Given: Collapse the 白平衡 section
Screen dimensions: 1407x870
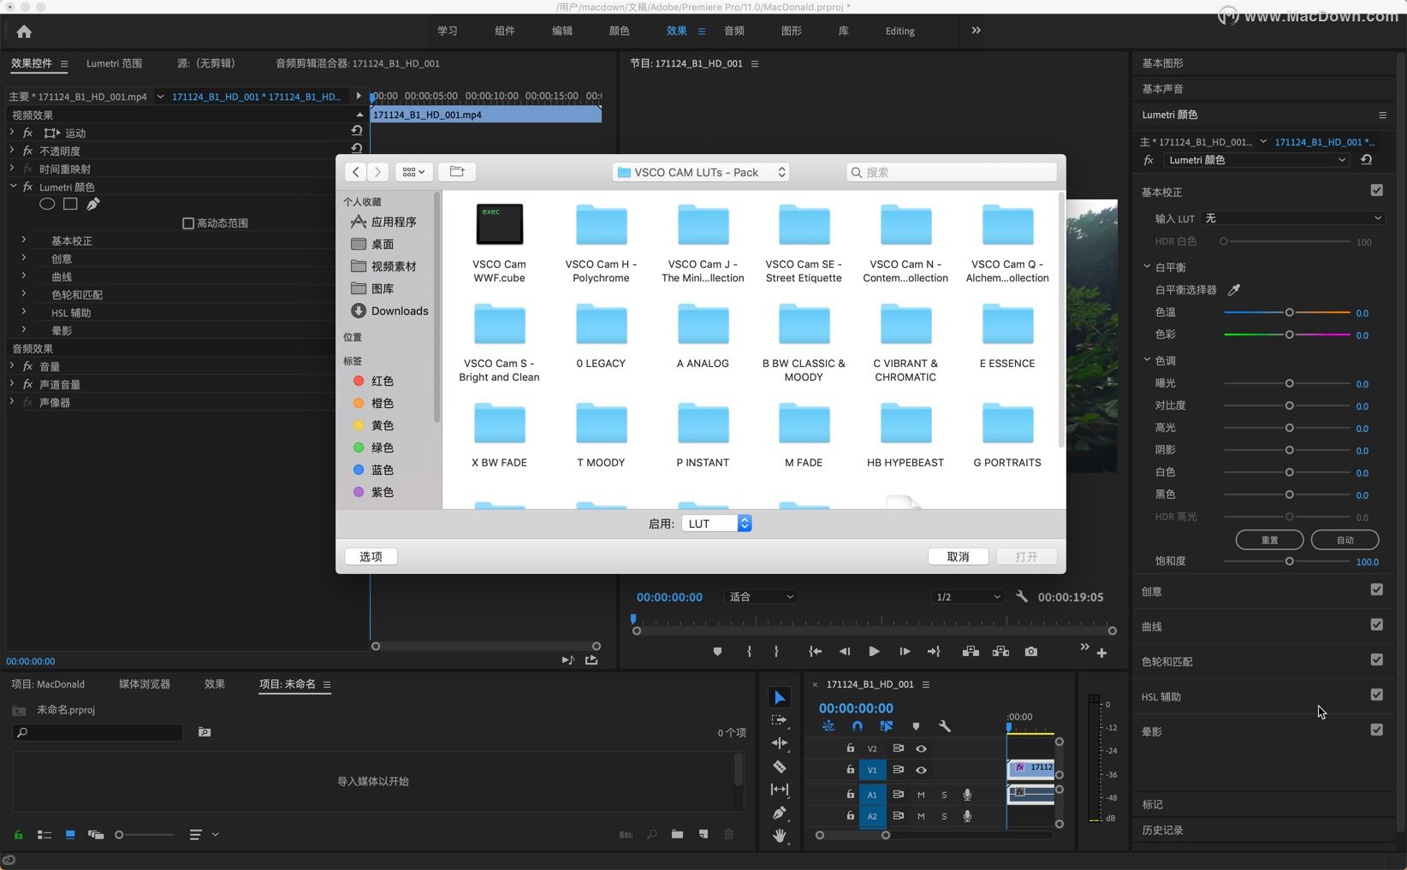Looking at the screenshot, I should (1147, 267).
